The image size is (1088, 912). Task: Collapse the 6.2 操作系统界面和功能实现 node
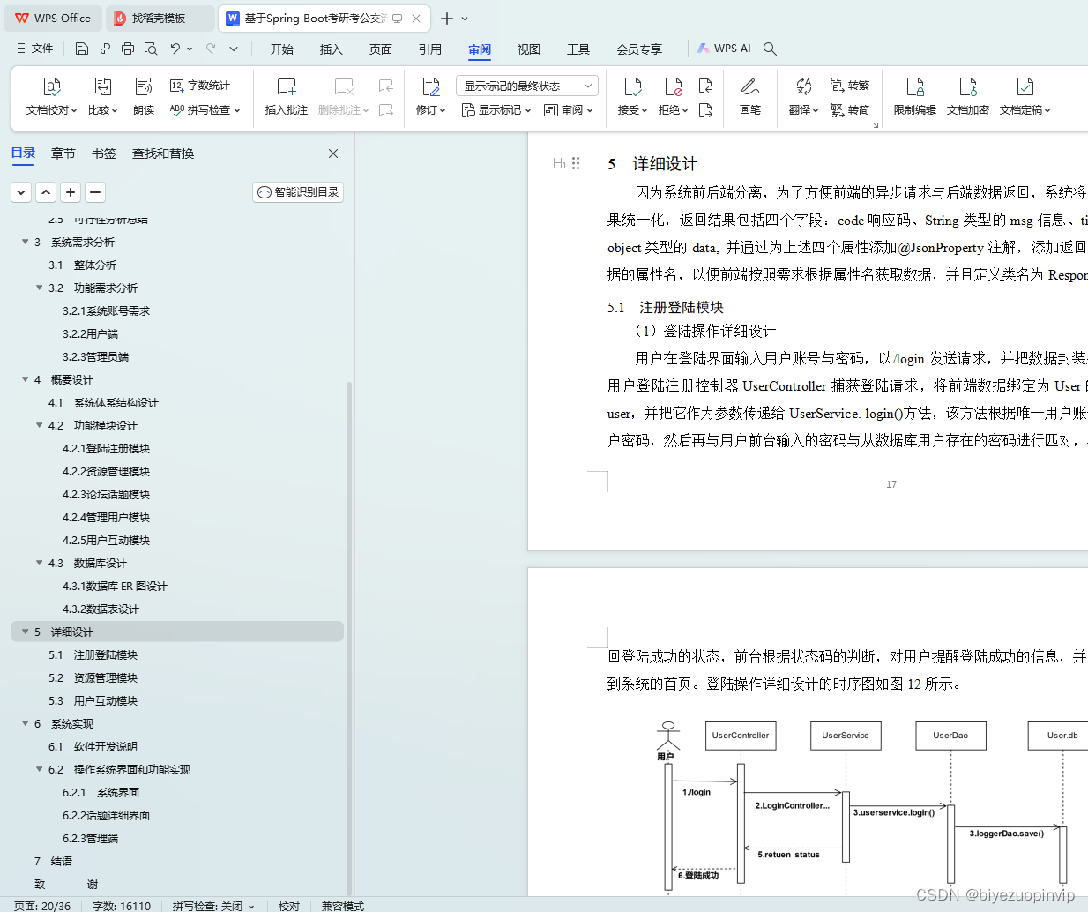click(39, 769)
